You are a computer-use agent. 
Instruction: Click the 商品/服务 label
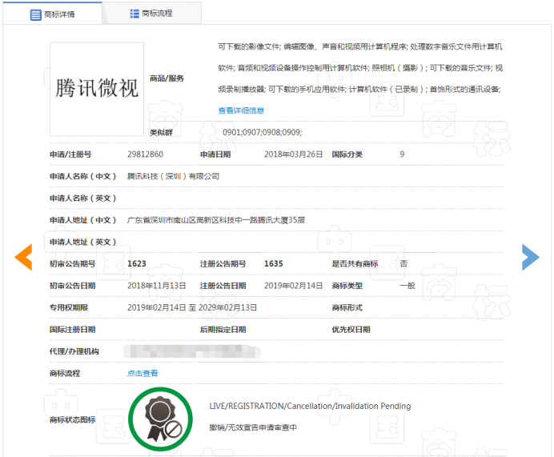(x=167, y=78)
